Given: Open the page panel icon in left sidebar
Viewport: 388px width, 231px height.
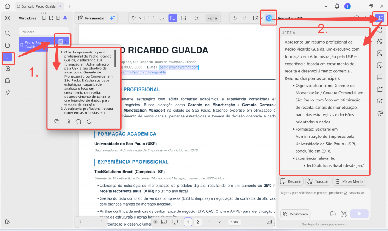Looking at the screenshot, I should (x=8, y=45).
